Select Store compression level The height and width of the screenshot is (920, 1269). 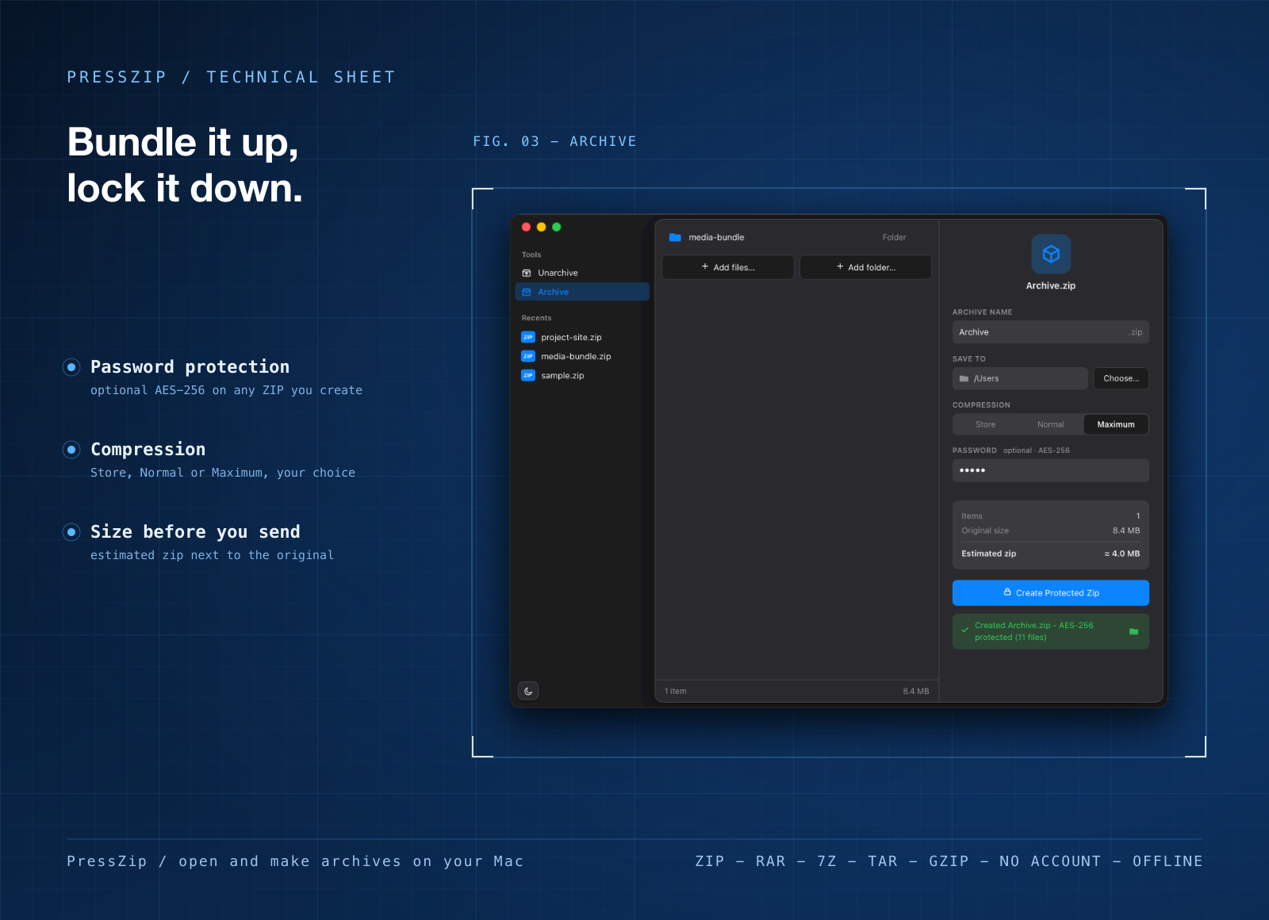[x=986, y=424]
